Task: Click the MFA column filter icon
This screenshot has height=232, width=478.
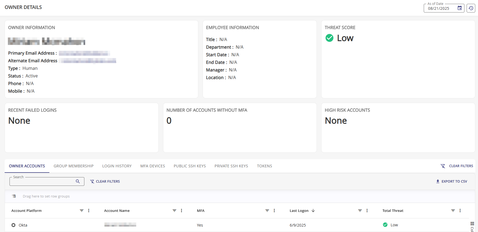Action: tap(267, 211)
